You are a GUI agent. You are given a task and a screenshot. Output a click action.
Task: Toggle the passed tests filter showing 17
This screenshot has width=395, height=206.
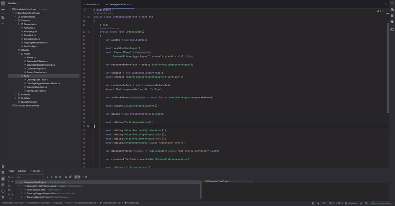coord(85,177)
